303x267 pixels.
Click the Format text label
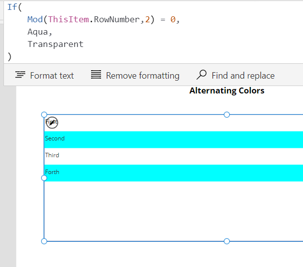pos(52,76)
